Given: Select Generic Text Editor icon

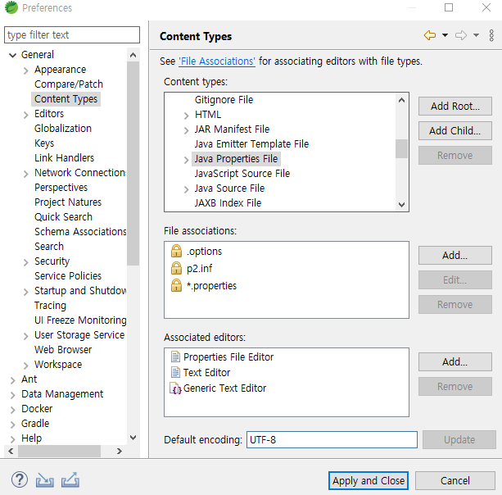Looking at the screenshot, I should tap(175, 388).
